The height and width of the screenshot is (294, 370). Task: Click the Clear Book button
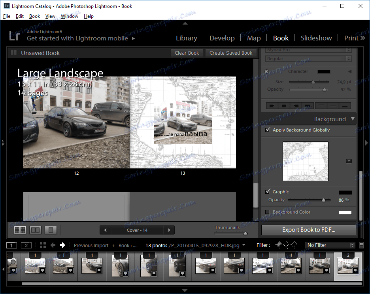tap(187, 53)
